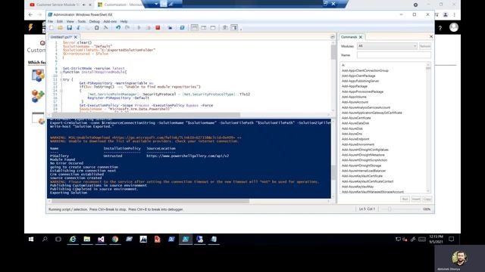
Task: Click the blue Undo arrow icon
Action: (x=118, y=28)
